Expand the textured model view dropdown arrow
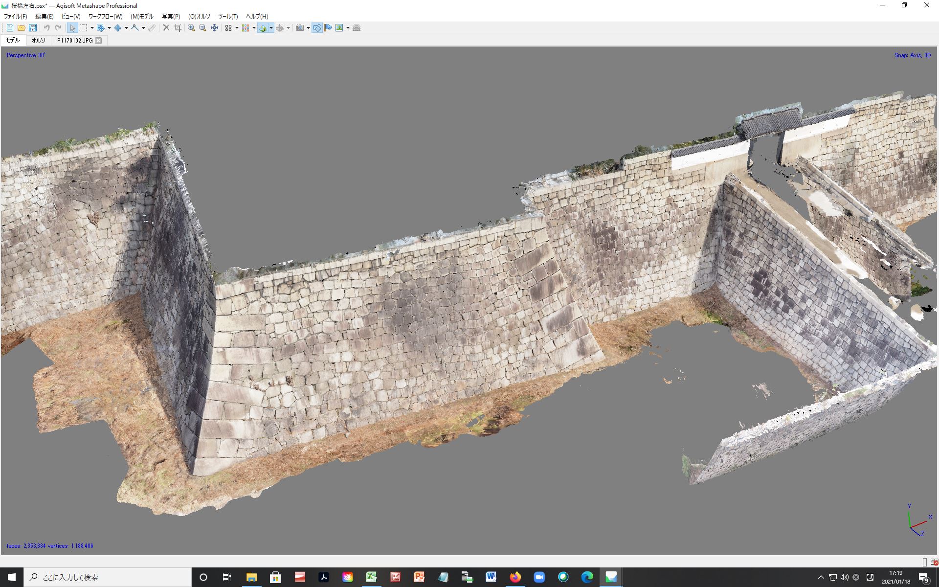The image size is (939, 587). pos(271,28)
